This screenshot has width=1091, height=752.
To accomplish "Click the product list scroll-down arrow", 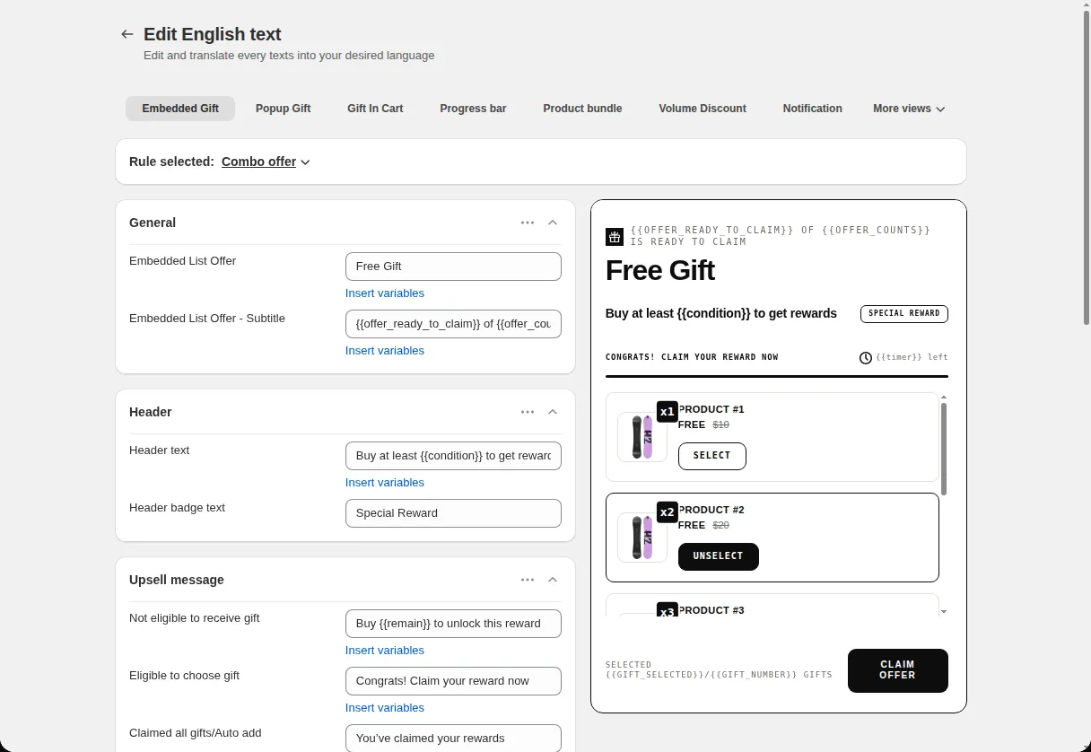I will coord(944,611).
